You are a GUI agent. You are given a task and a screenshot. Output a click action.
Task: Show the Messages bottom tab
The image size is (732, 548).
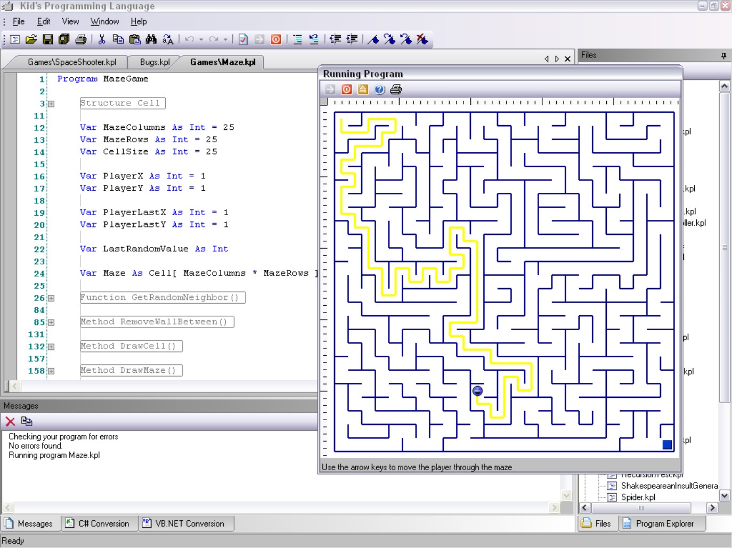[30, 524]
